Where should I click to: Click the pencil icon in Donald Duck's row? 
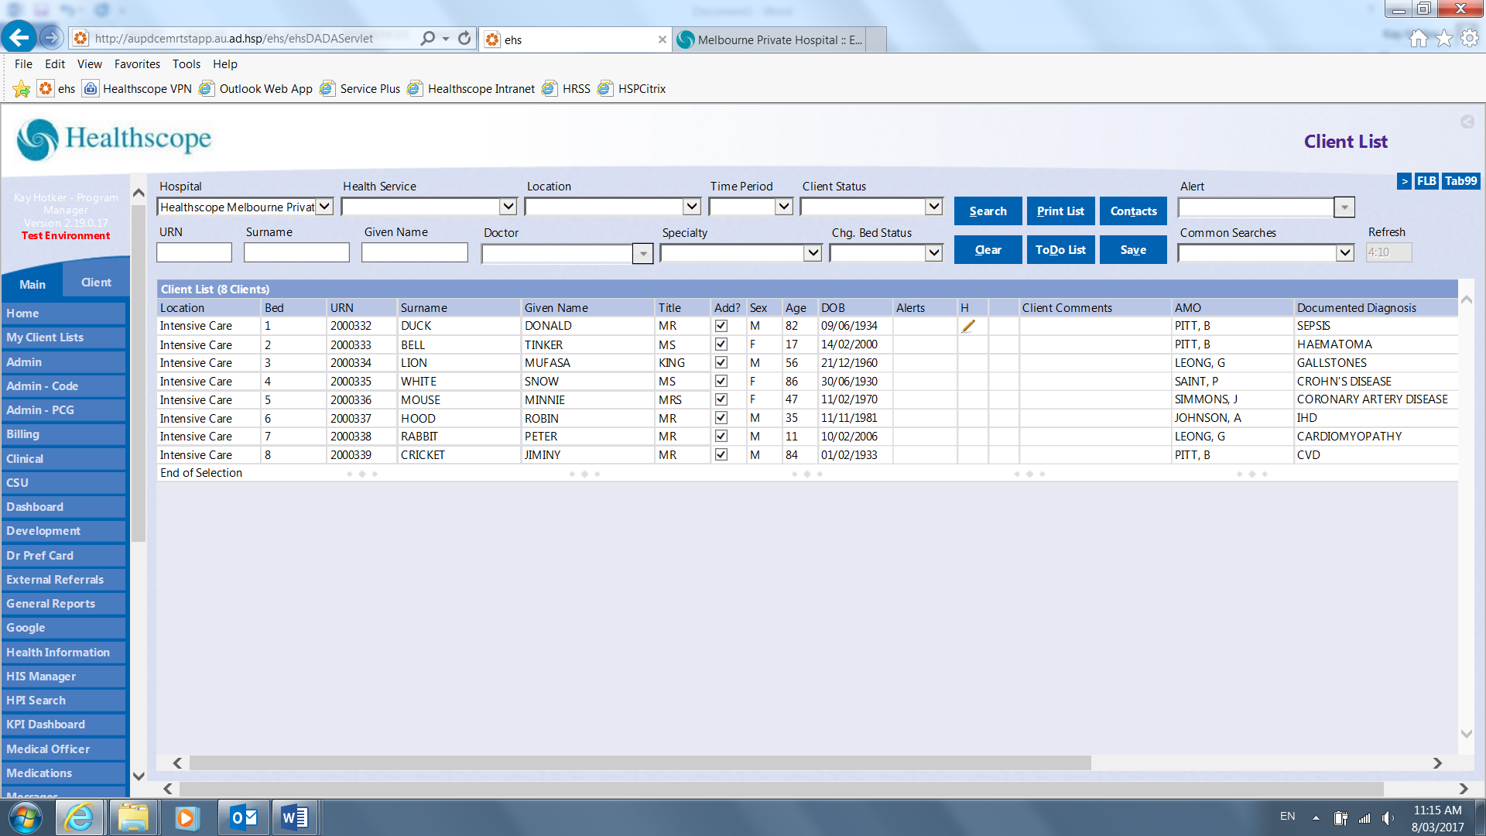[967, 327]
